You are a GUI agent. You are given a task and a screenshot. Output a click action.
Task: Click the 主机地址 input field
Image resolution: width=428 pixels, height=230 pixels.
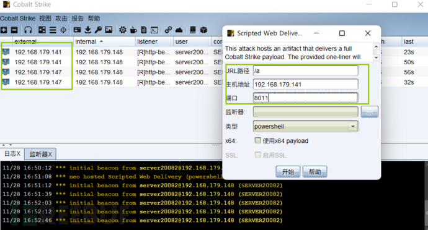click(x=305, y=84)
